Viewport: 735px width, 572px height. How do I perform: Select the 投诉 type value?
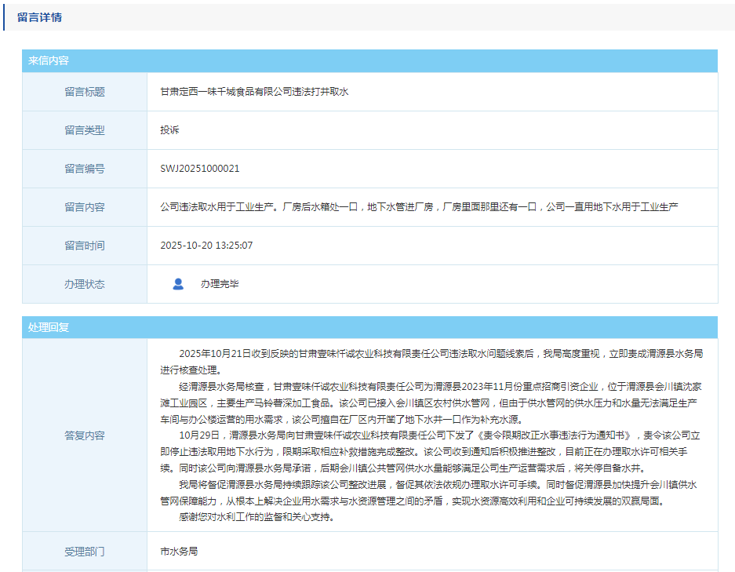[169, 130]
